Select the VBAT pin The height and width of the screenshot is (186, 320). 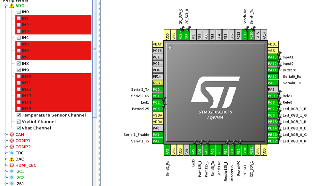158,44
